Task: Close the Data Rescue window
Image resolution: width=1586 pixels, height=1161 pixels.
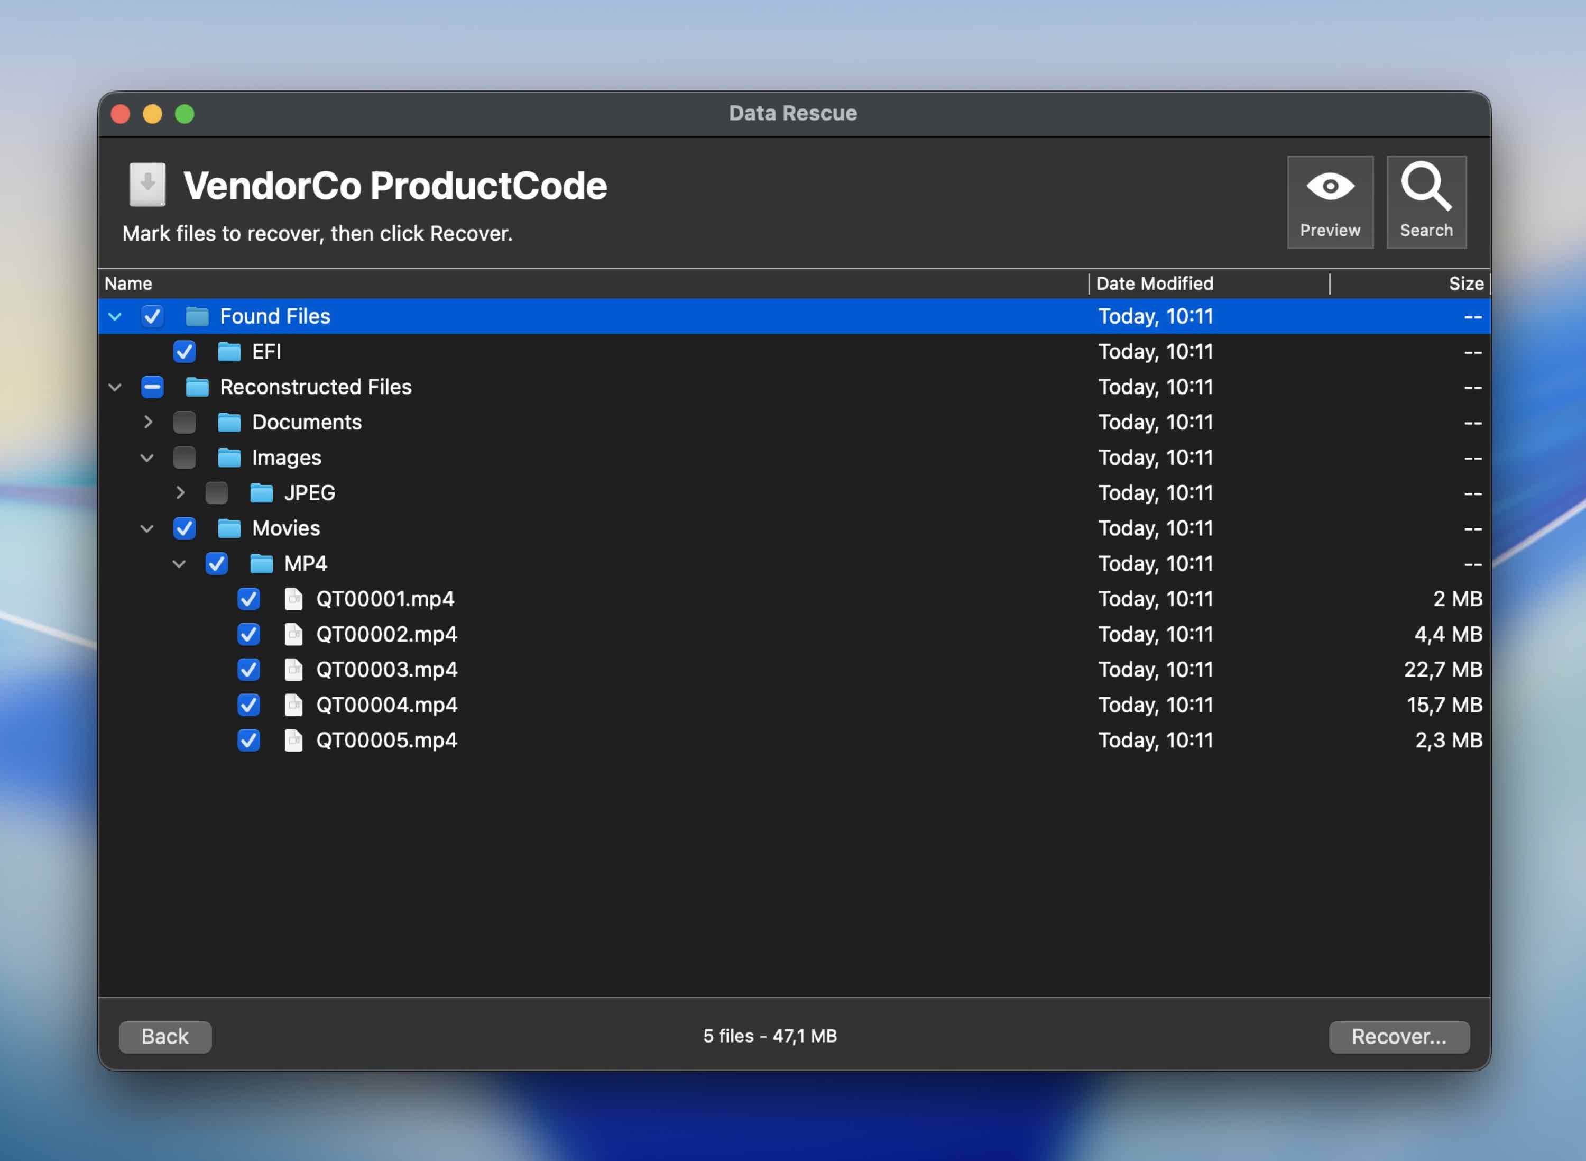Action: point(121,114)
